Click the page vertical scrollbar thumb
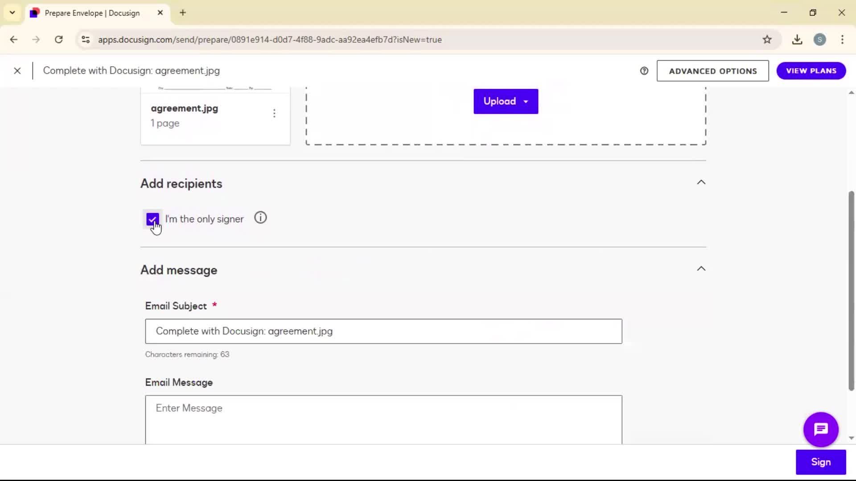This screenshot has height=481, width=856. pos(851,291)
